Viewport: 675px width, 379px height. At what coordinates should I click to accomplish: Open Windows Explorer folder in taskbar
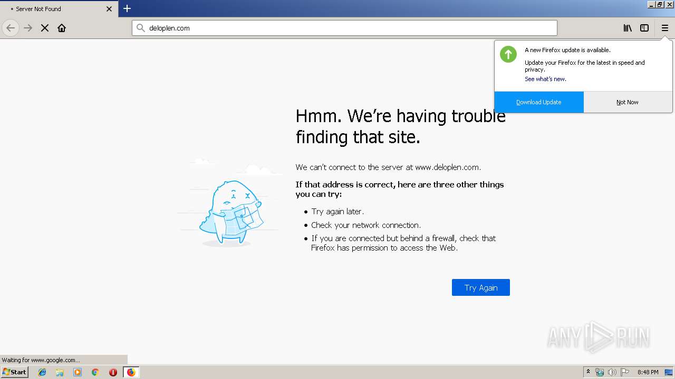click(x=60, y=372)
